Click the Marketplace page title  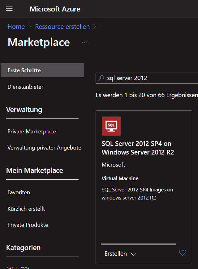pyautogui.click(x=39, y=42)
